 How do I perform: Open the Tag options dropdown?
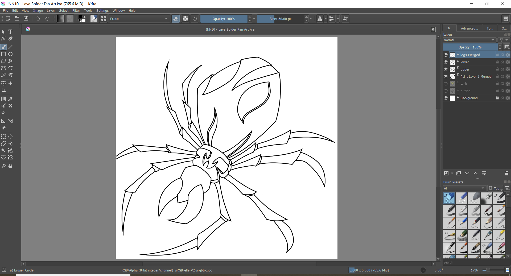(x=496, y=188)
